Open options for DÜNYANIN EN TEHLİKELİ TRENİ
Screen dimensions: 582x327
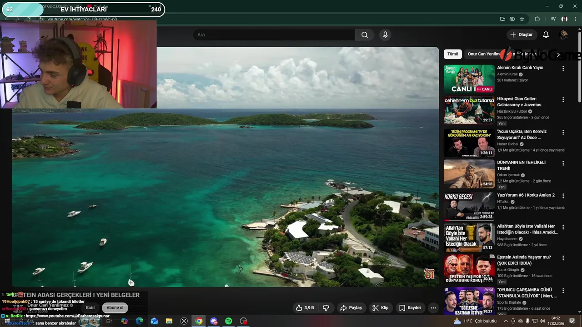563,163
